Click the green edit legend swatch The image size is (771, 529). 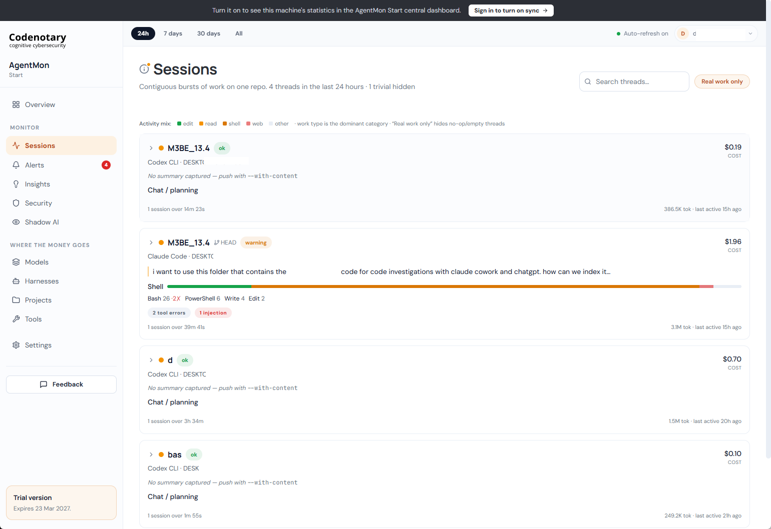pyautogui.click(x=179, y=123)
